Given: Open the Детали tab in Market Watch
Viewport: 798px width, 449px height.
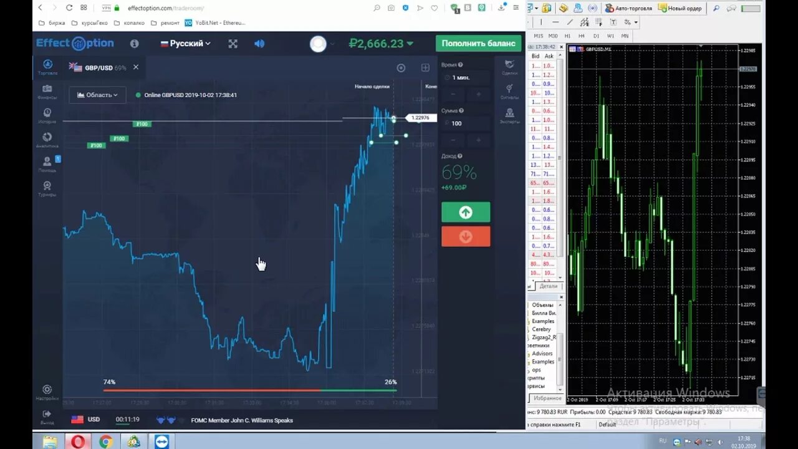Looking at the screenshot, I should 549,286.
